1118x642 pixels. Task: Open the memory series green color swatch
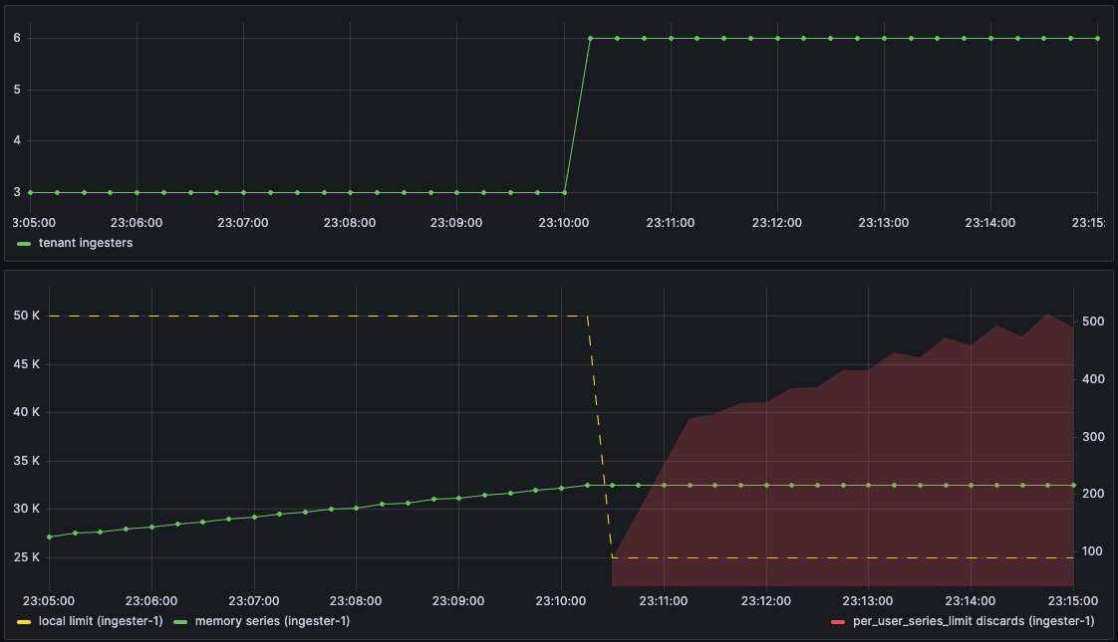pos(180,621)
